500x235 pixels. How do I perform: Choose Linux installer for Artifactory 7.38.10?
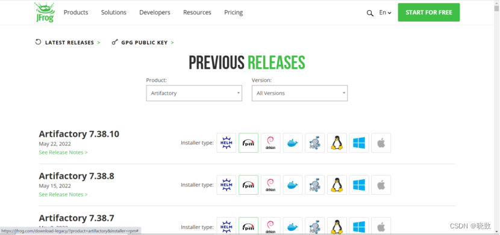coord(337,143)
